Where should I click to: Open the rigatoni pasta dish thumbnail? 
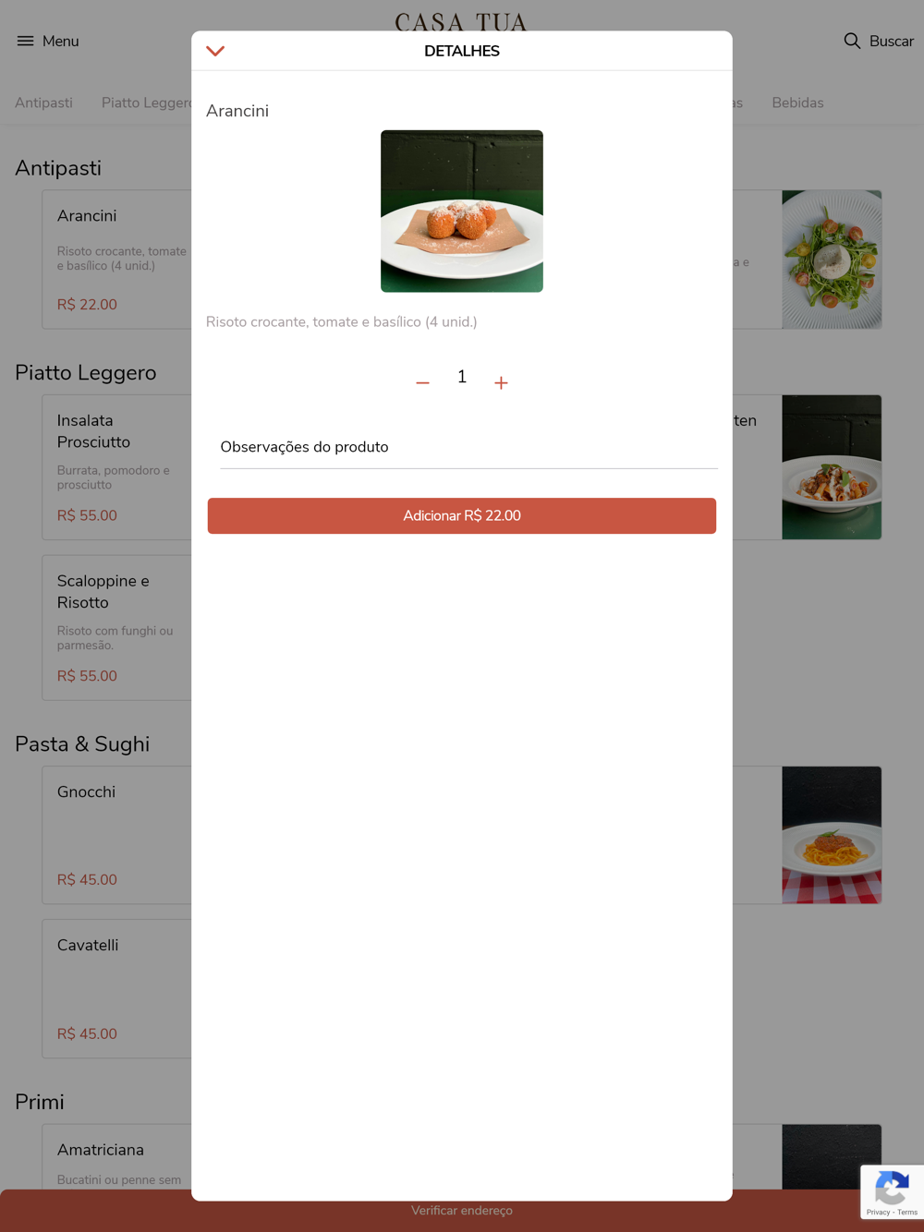tap(832, 467)
